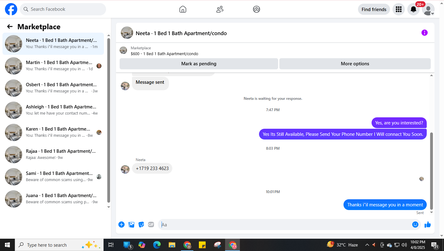Click the Marketplace listing thumbnail in header
This screenshot has height=251, width=444.
[123, 50]
